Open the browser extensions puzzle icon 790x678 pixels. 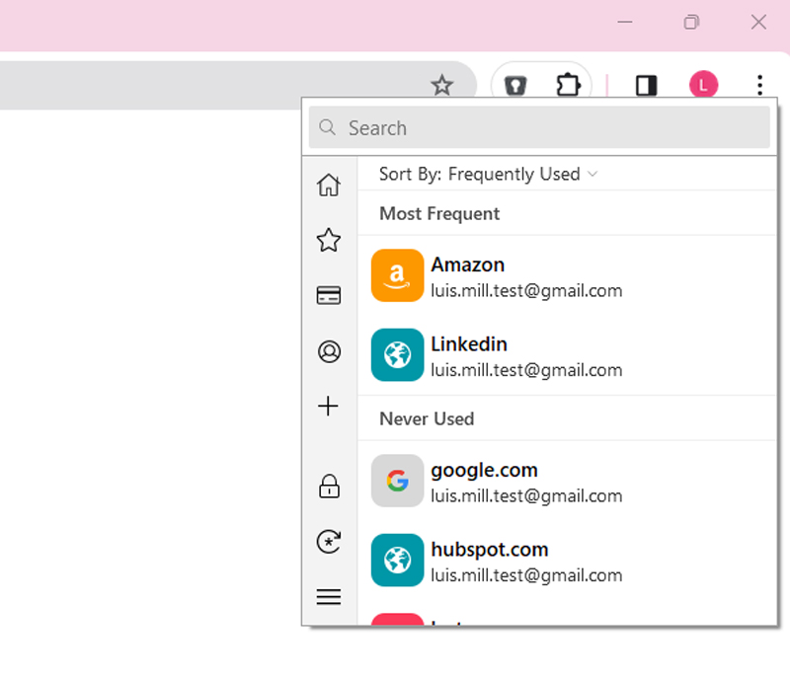[x=567, y=85]
